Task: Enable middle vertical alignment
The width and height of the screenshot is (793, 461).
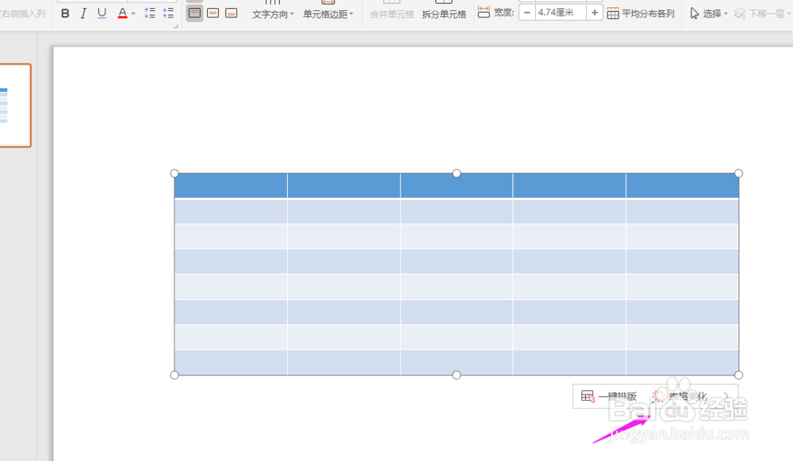Action: (213, 13)
